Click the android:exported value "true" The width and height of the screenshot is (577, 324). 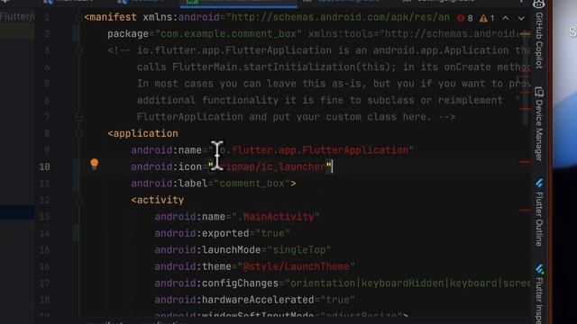pos(272,233)
